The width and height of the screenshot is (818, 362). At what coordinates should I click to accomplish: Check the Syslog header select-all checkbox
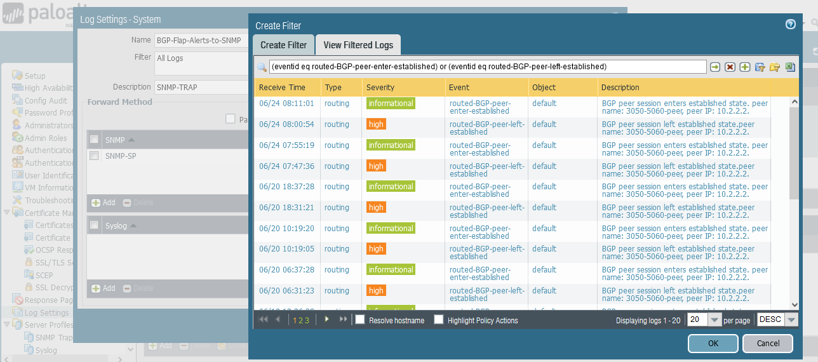coord(94,225)
